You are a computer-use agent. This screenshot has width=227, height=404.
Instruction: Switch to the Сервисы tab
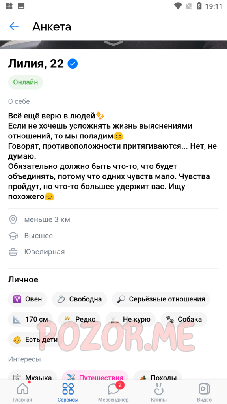click(x=68, y=392)
